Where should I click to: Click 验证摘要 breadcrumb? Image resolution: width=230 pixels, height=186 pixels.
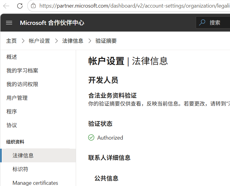(106, 41)
